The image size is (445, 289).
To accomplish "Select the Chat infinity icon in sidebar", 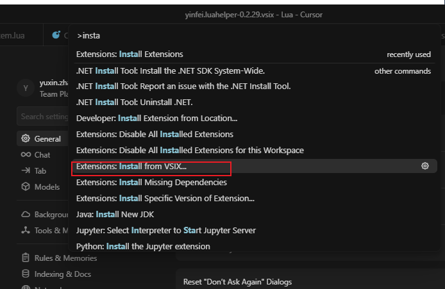I will (x=26, y=154).
